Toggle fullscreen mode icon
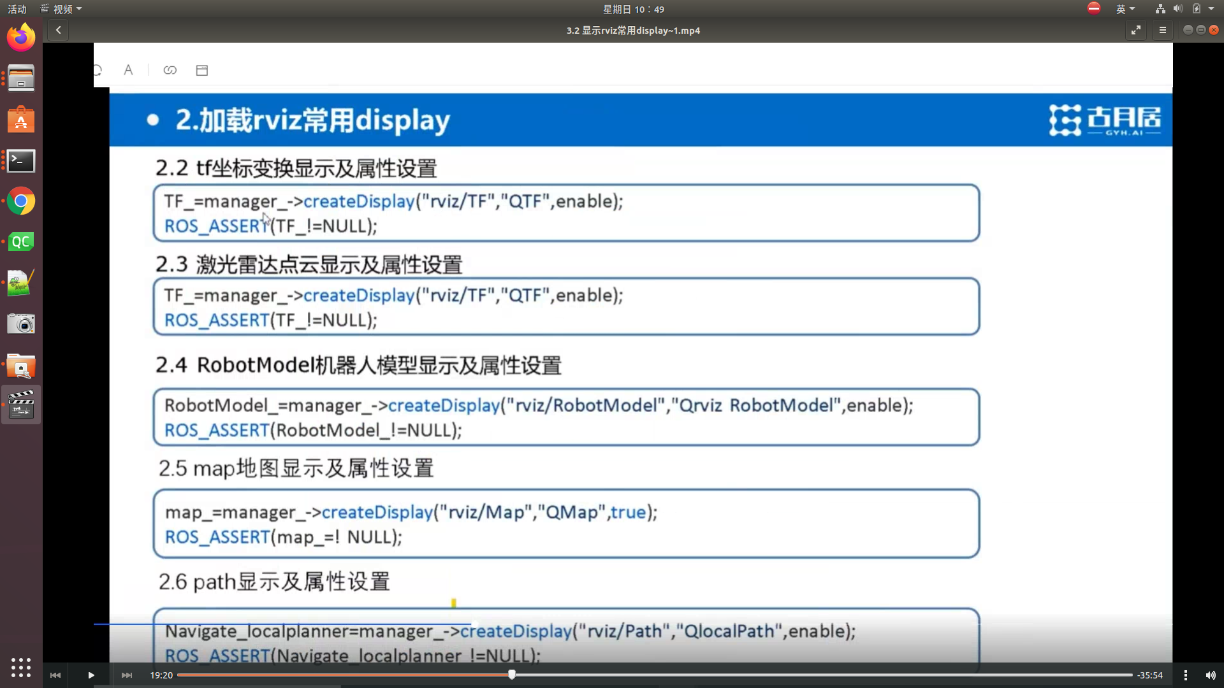This screenshot has width=1224, height=688. (x=1136, y=30)
